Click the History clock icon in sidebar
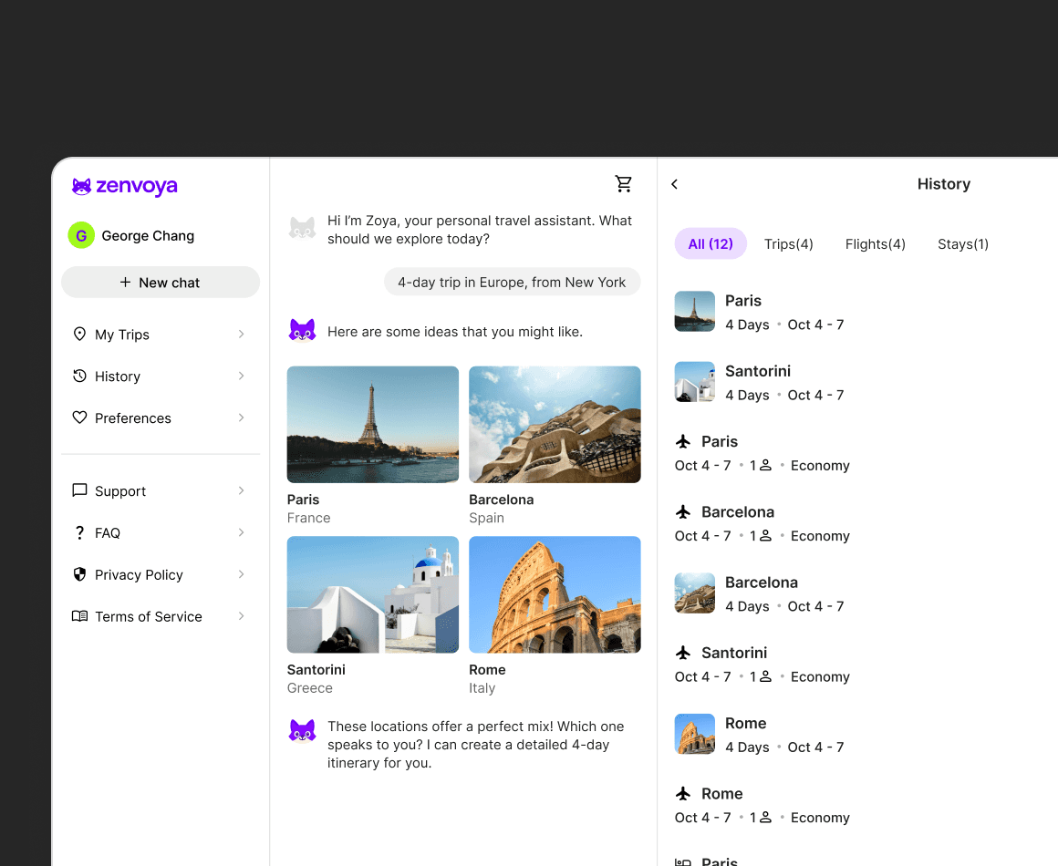This screenshot has height=866, width=1058. [x=79, y=376]
